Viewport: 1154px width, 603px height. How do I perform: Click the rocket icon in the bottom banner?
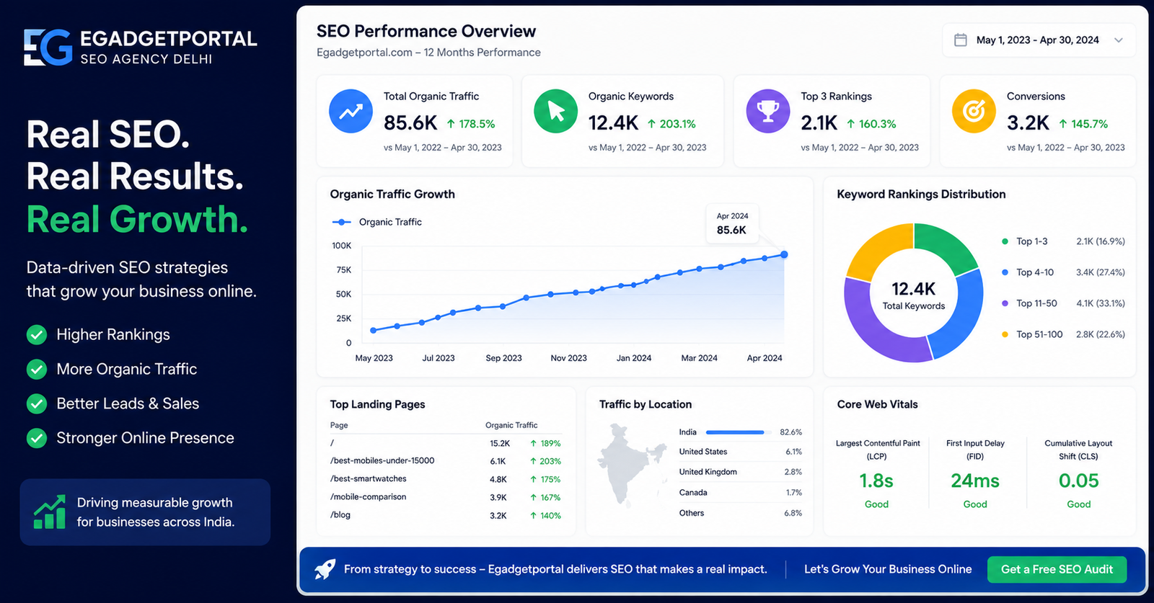(x=325, y=569)
